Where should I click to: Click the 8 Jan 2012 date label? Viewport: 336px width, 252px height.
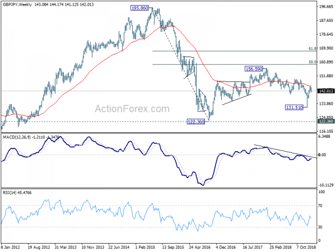[x=11, y=247]
